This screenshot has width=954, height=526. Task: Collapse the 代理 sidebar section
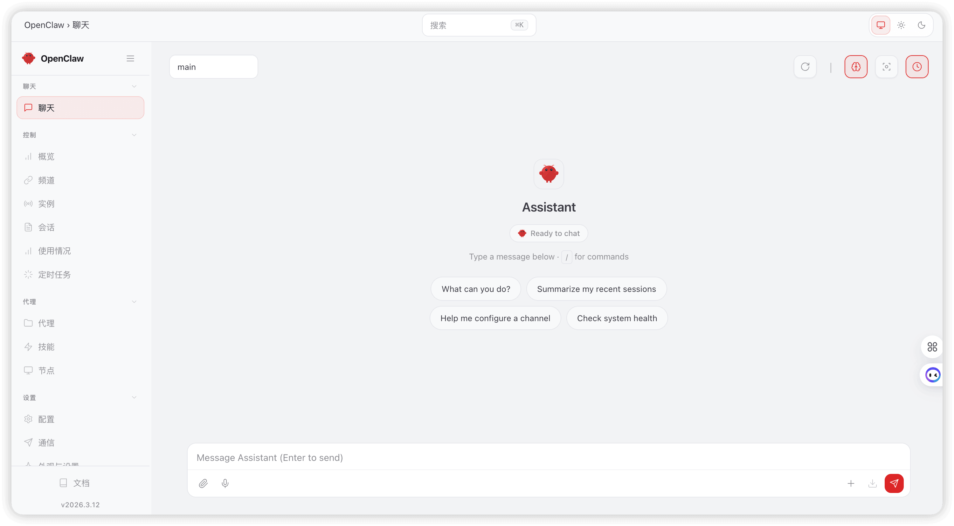(134, 302)
